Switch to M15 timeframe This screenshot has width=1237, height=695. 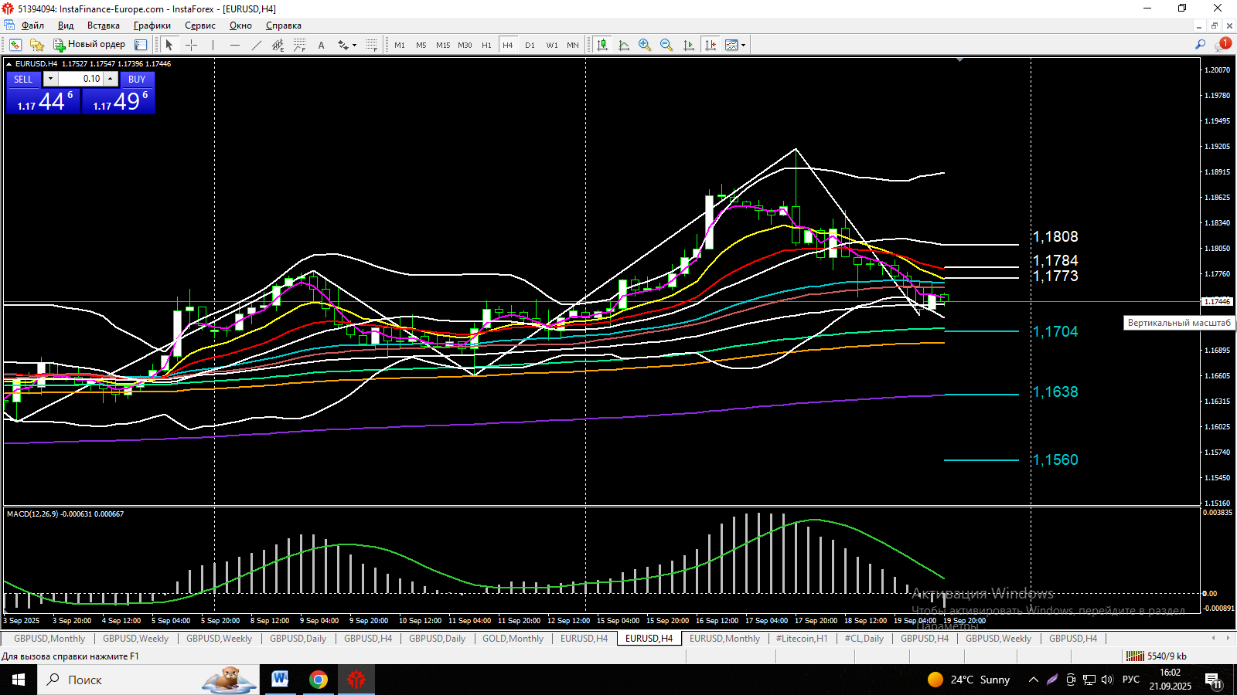443,45
